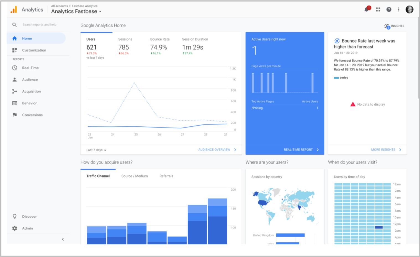Click the Home house icon
Viewport: 420px width, 257px height.
point(15,38)
